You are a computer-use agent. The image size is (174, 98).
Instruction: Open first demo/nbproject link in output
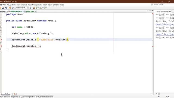pyautogui.click(x=165, y=24)
